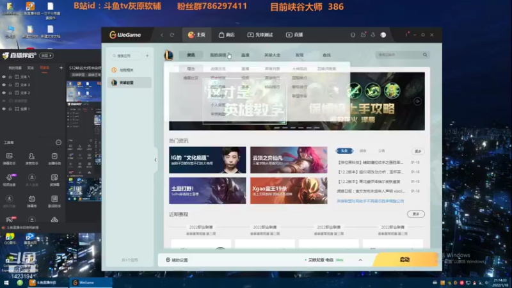Select the 头条 news filter

tap(344, 151)
